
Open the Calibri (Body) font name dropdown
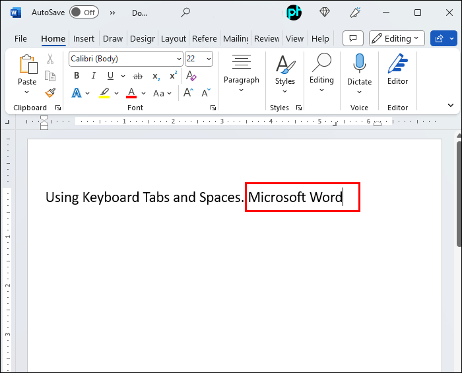coord(178,59)
